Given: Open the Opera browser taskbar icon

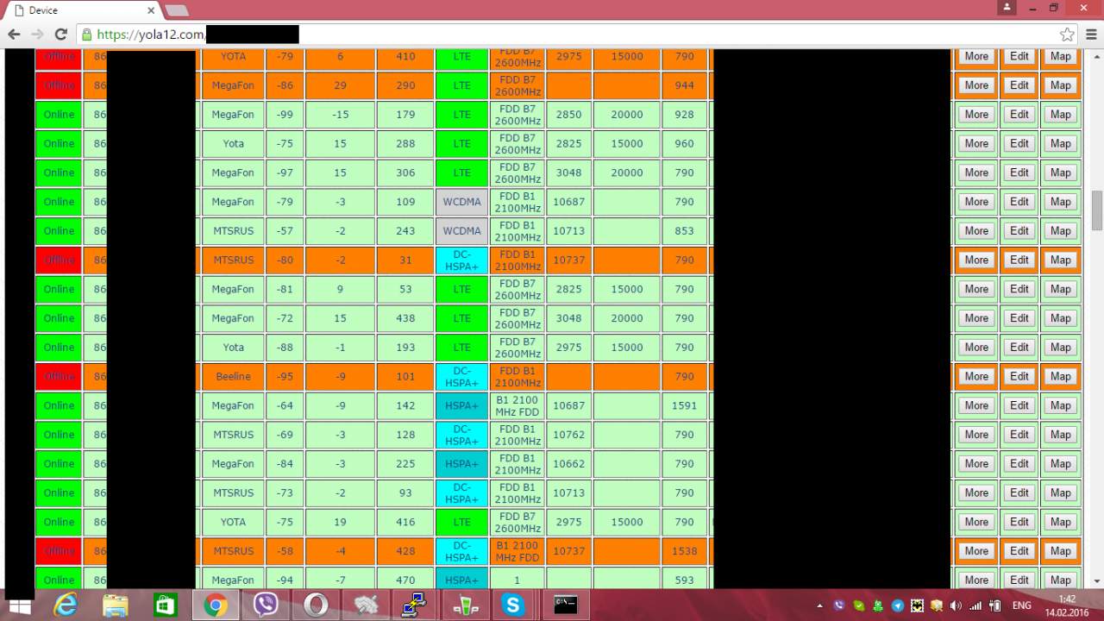Looking at the screenshot, I should 316,605.
